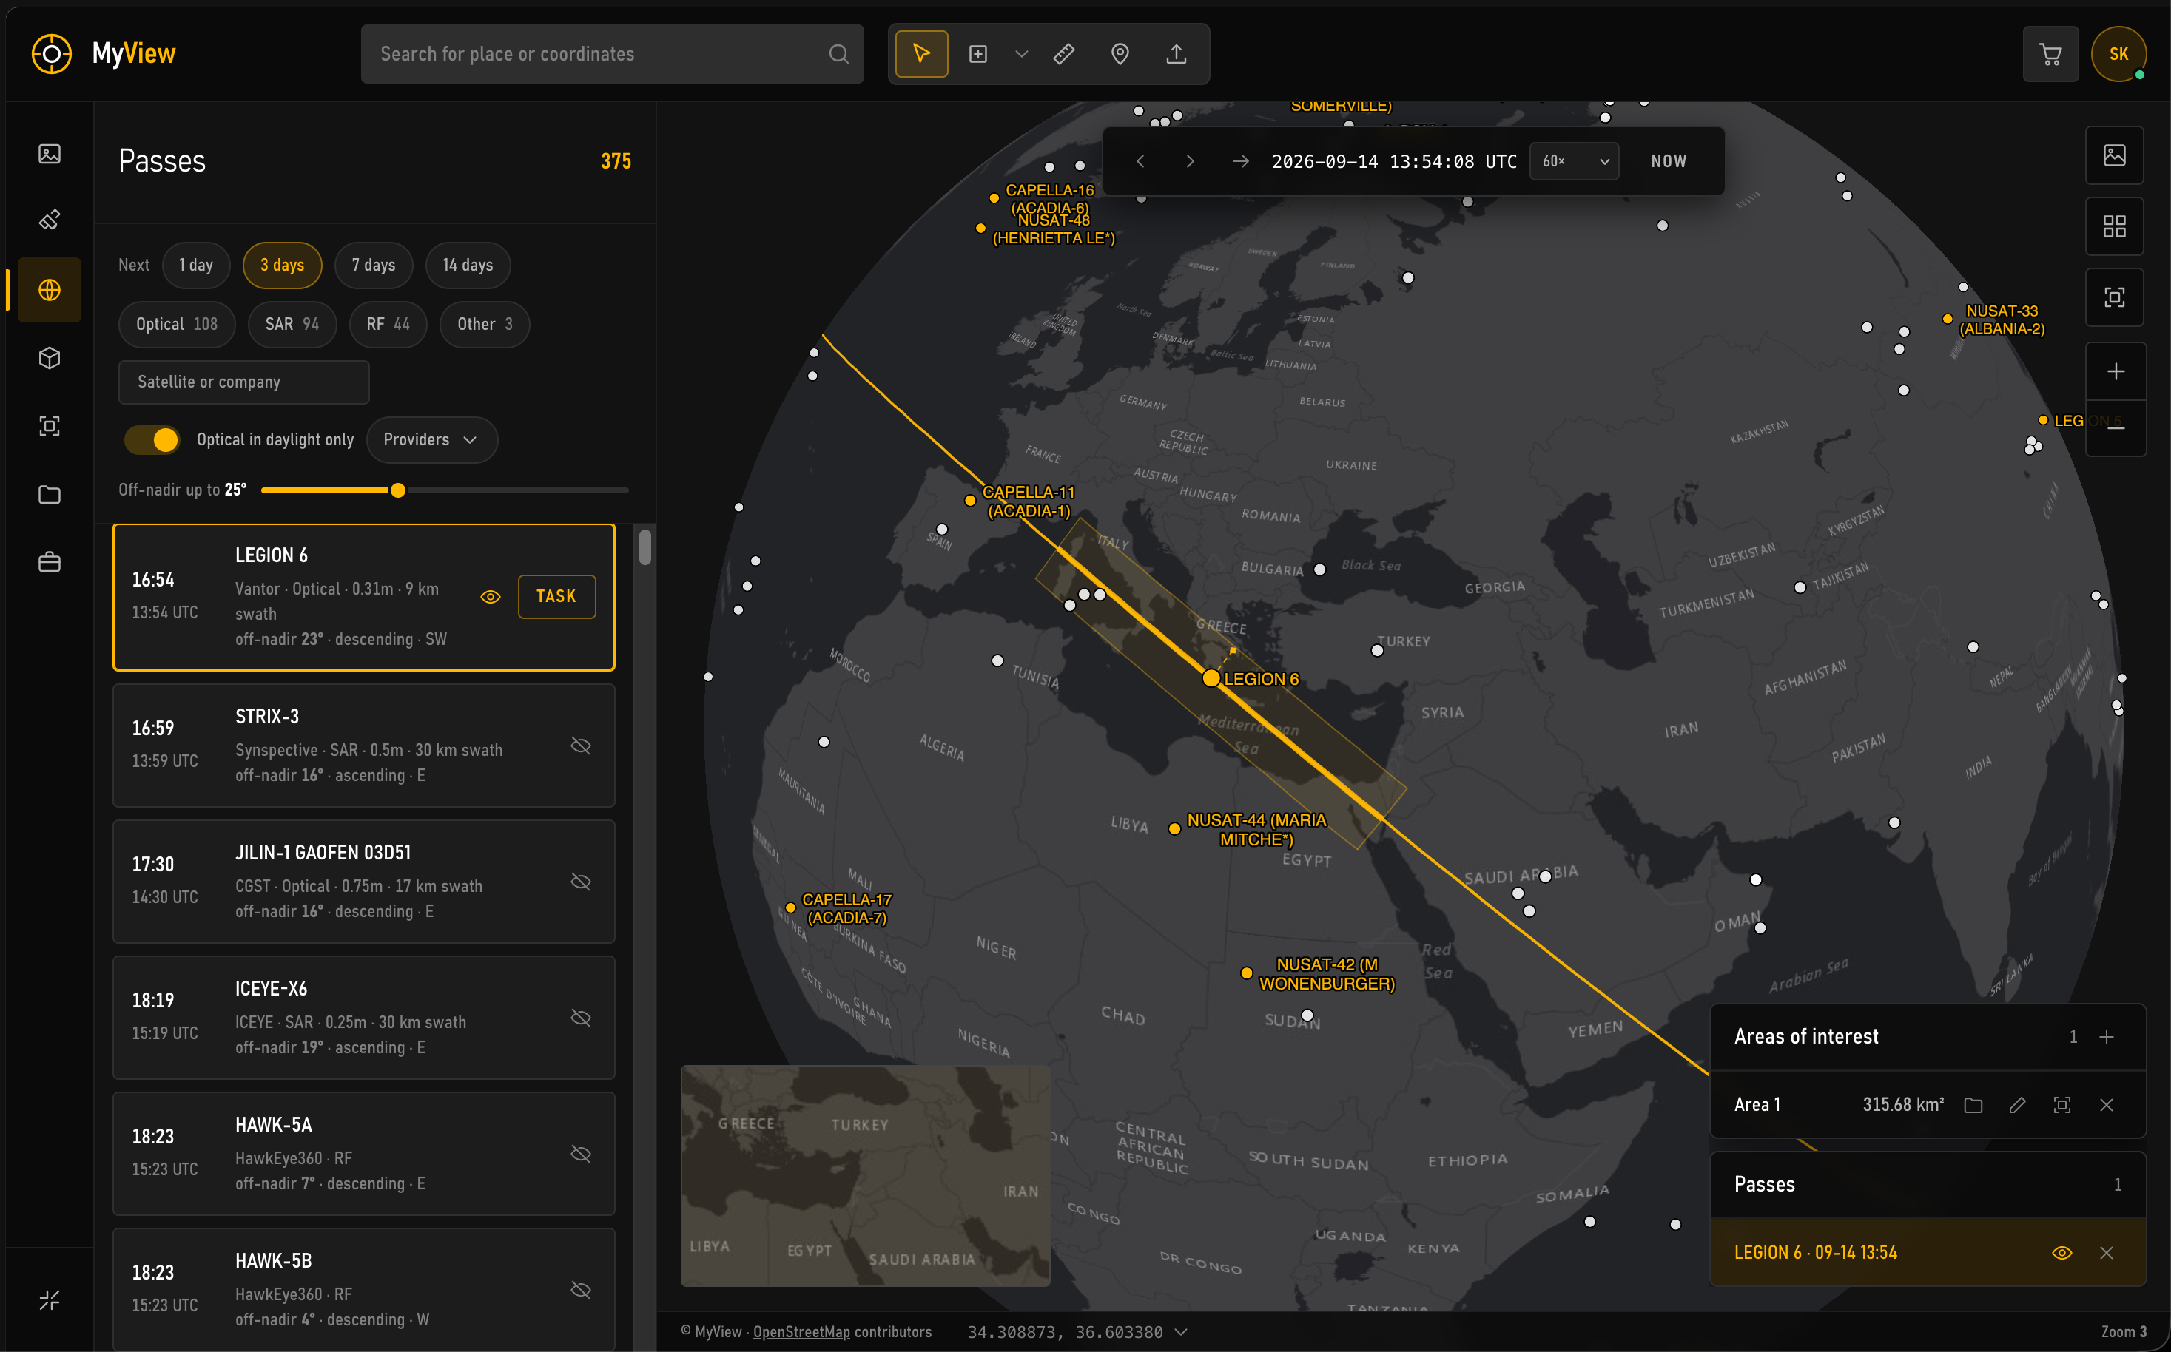Click the jump-forward arrow in time bar
Screen dimensions: 2171x1352
pos(1240,161)
